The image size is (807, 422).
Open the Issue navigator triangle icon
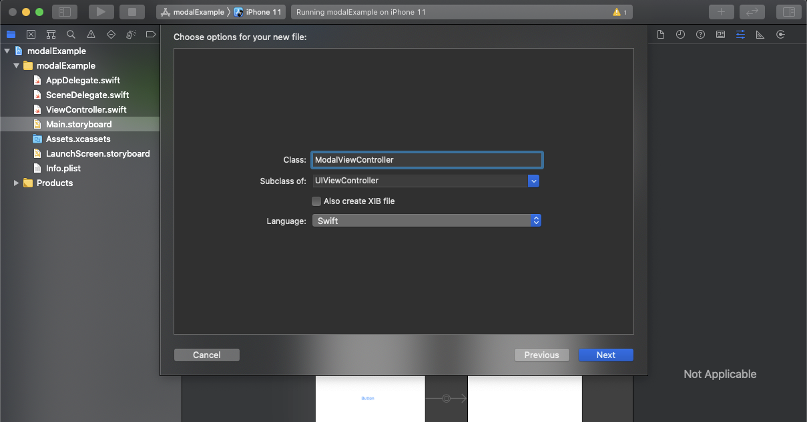pos(91,35)
